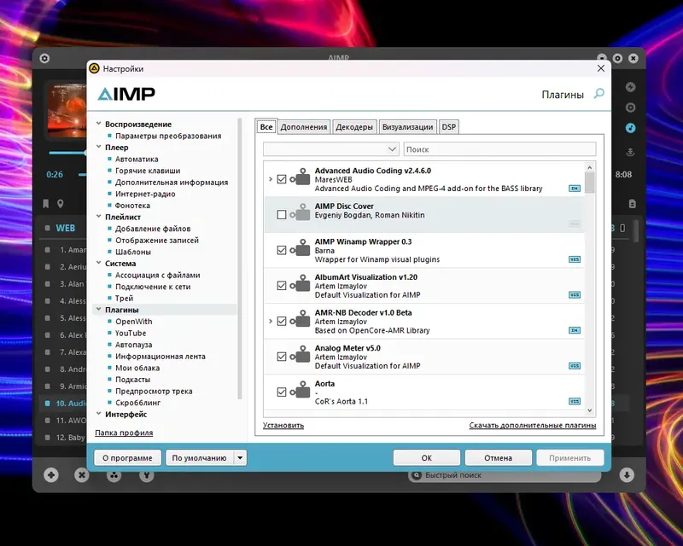
Task: Collapse the Воспроизведение tree section
Action: (x=99, y=124)
